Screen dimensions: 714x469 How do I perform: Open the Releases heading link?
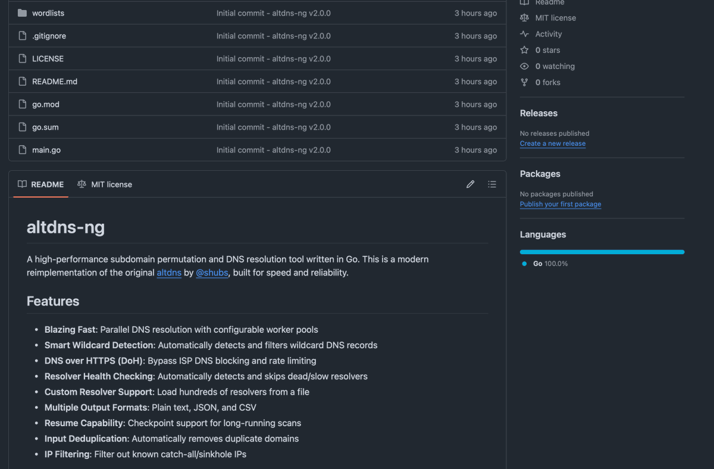click(x=538, y=113)
